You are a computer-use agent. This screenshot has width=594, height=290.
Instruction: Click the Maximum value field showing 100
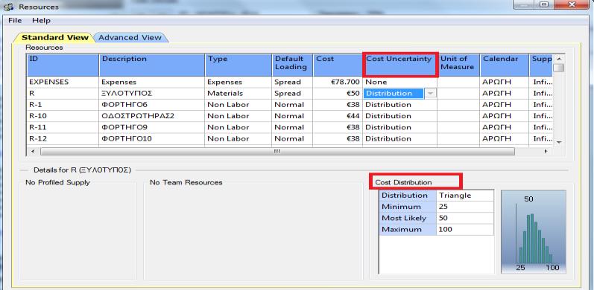pos(465,230)
